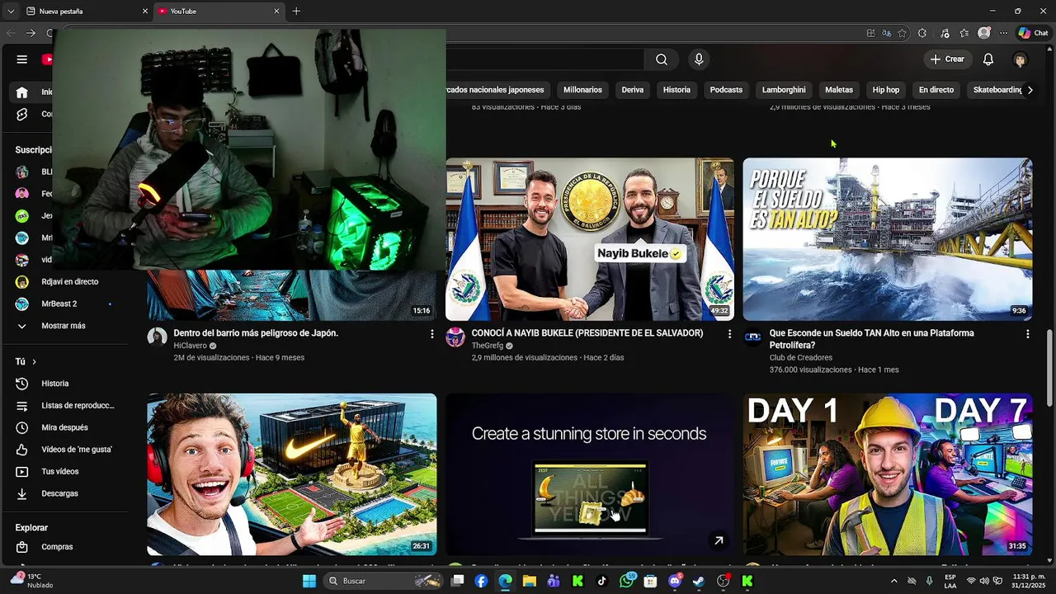Go to Tus vídeos in sidebar
Image resolution: width=1056 pixels, height=594 pixels.
click(69, 472)
